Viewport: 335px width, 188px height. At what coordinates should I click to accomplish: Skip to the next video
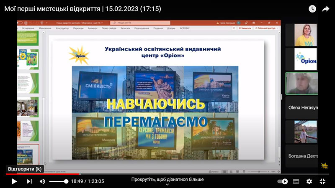tap(29, 181)
